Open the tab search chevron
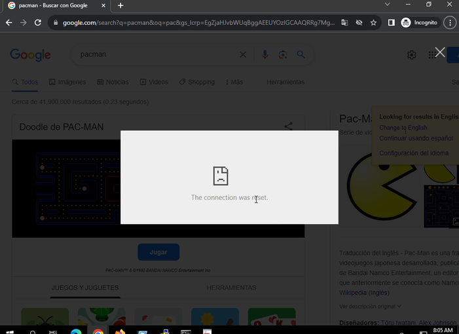Image resolution: width=459 pixels, height=334 pixels. [387, 4]
